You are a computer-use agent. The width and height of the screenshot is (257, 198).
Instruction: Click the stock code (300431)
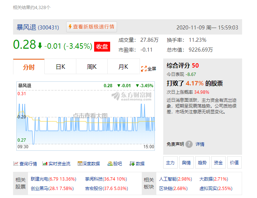pyautogui.click(x=48, y=28)
